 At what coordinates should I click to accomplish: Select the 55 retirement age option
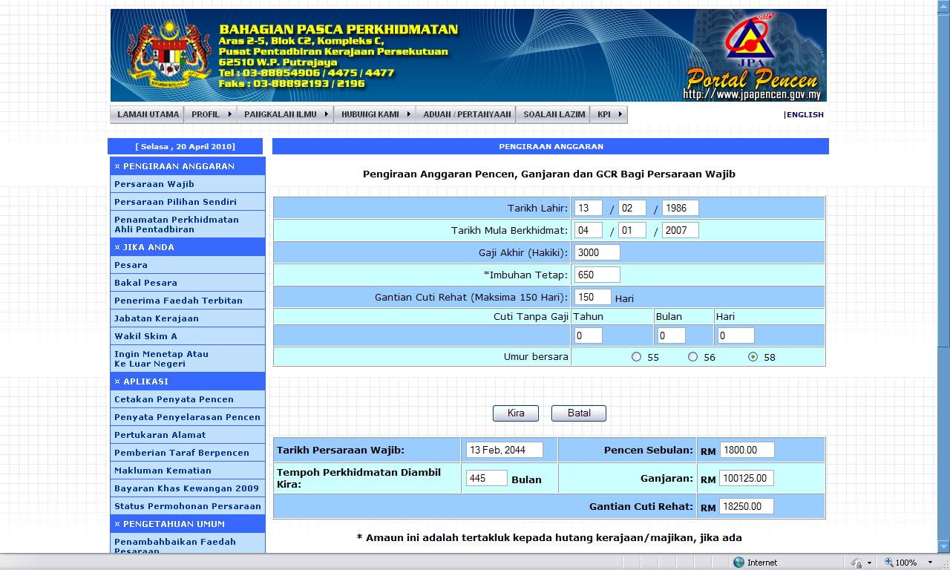point(636,357)
